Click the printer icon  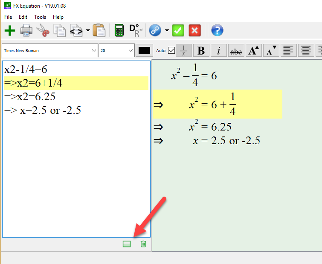click(x=26, y=31)
